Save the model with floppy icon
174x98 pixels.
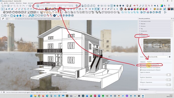pos(8,6)
